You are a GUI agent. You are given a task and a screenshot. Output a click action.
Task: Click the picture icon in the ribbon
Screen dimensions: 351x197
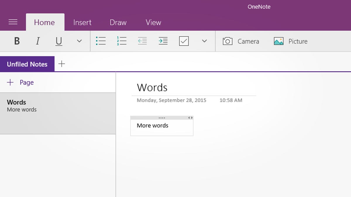279,41
